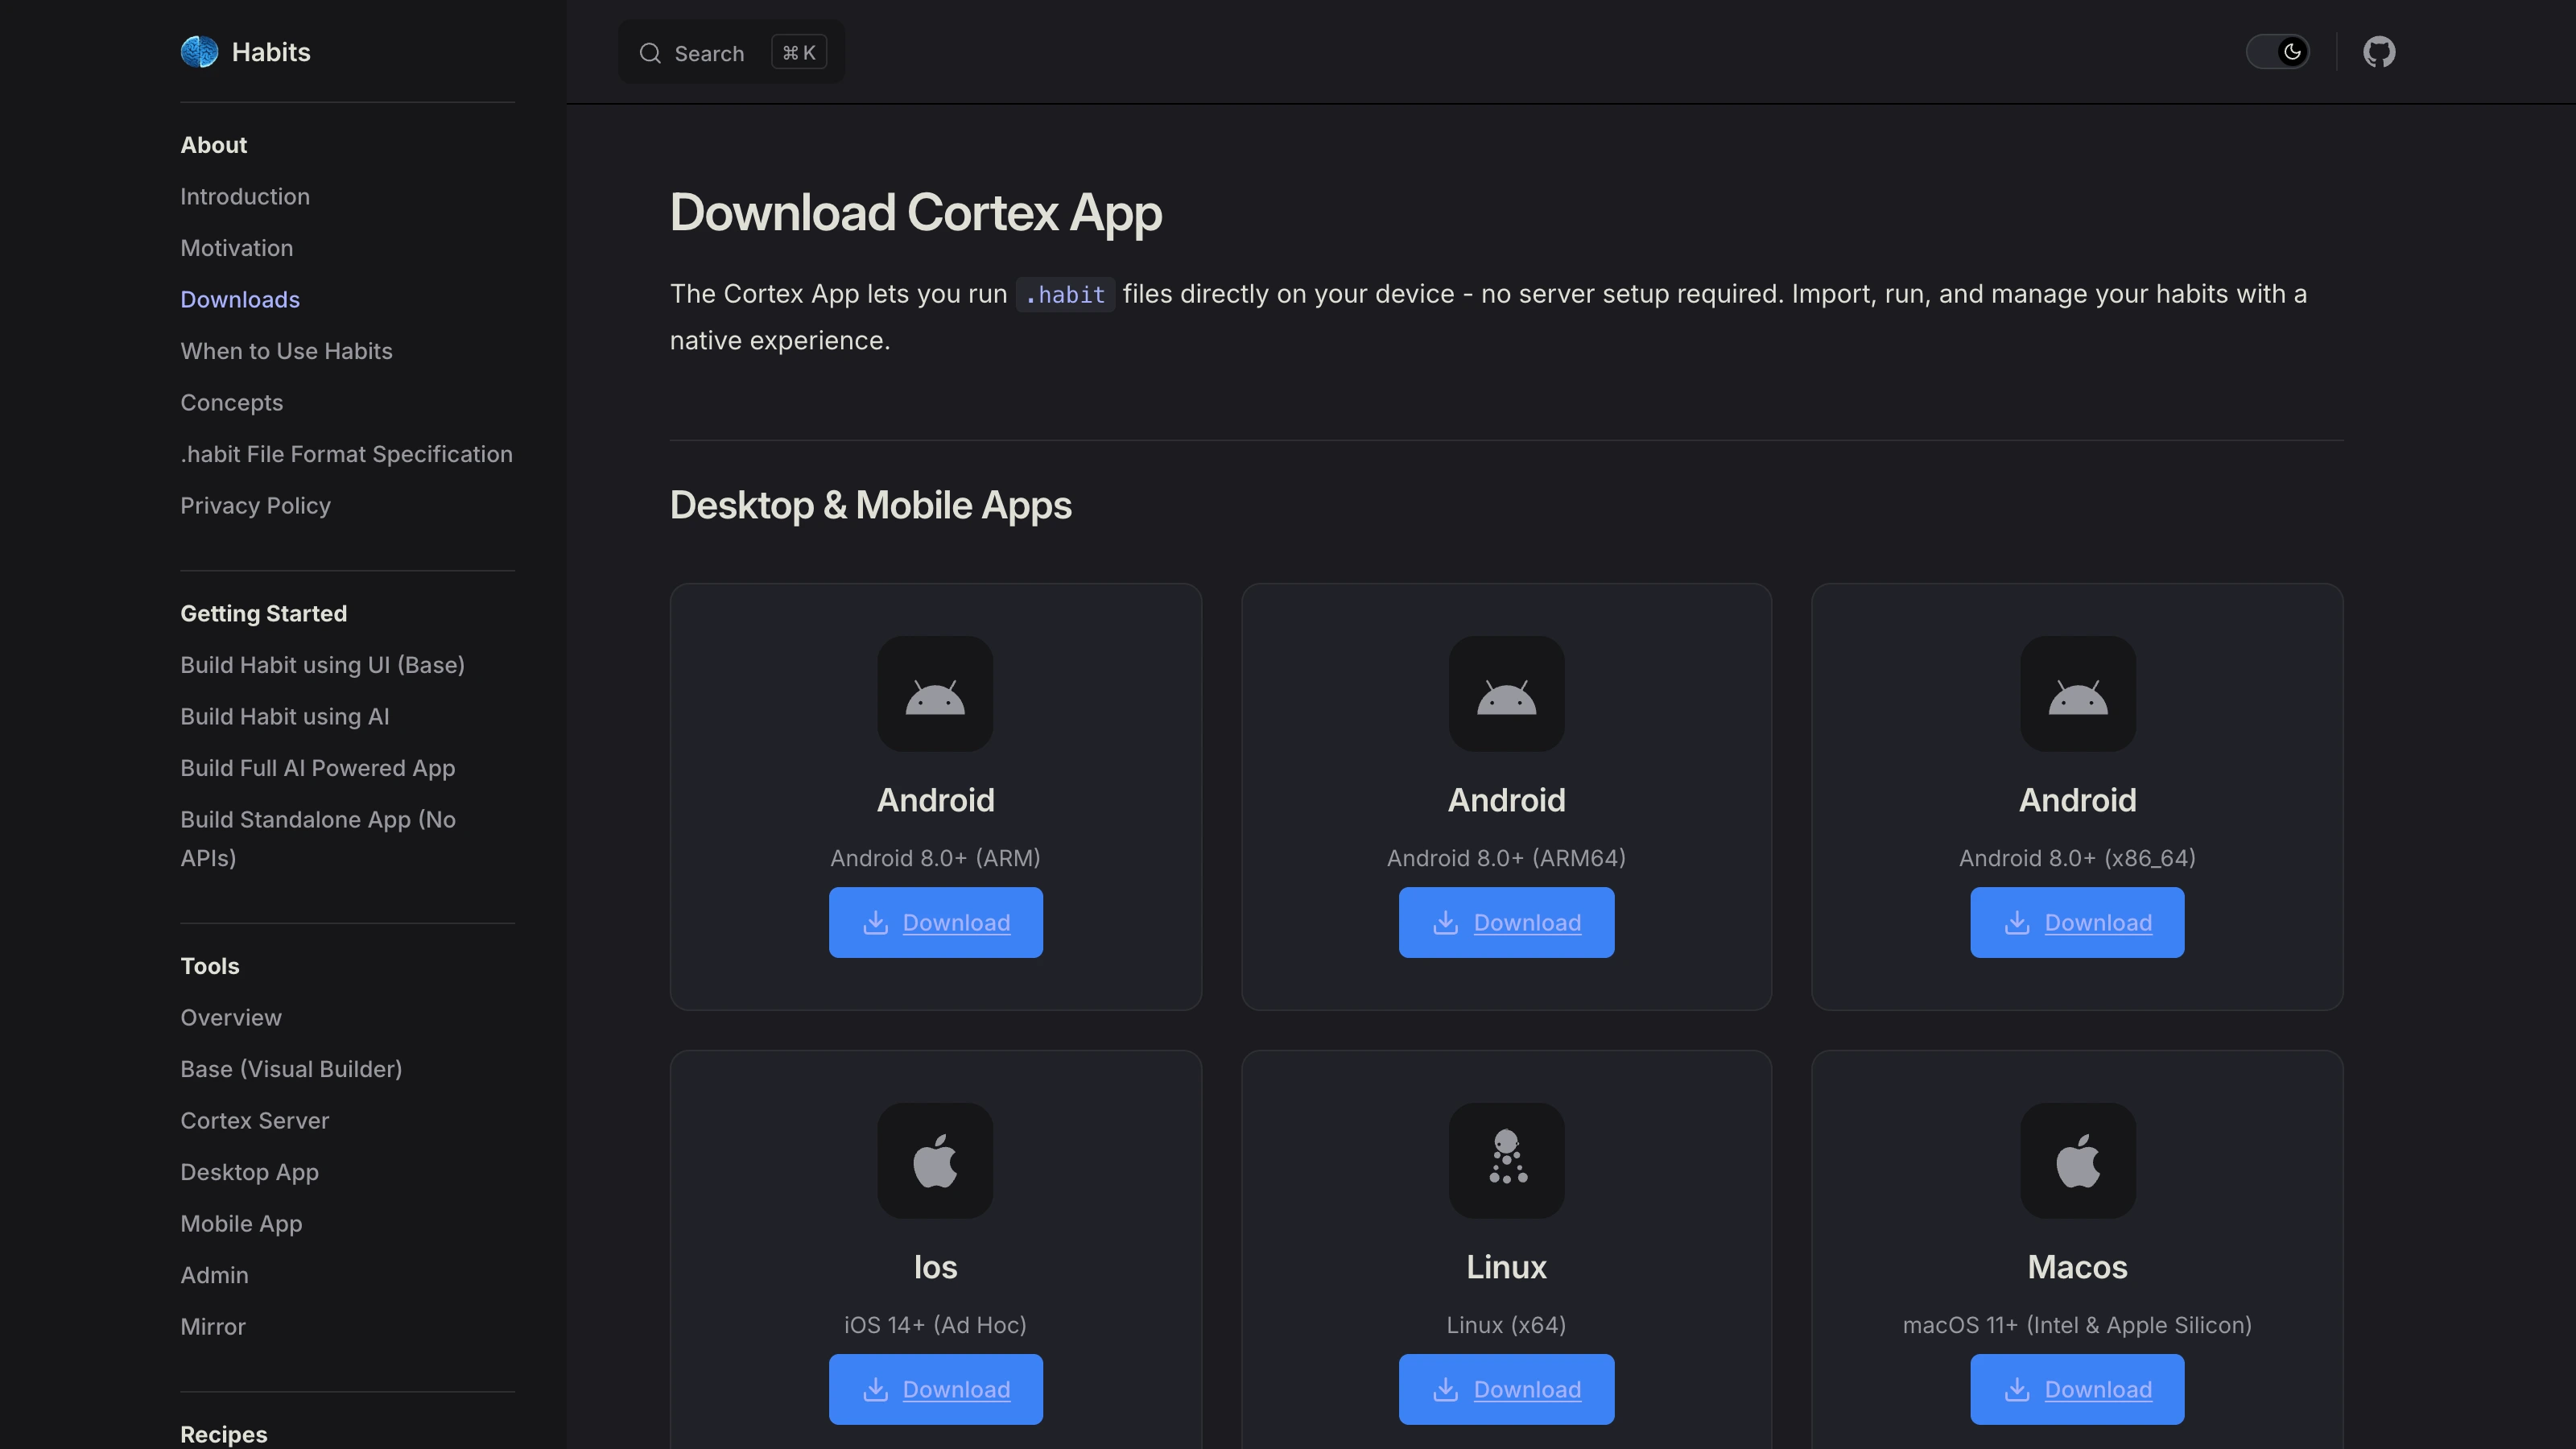The image size is (2576, 1449).
Task: Click the download arrow icon in ARM button
Action: pyautogui.click(x=875, y=922)
